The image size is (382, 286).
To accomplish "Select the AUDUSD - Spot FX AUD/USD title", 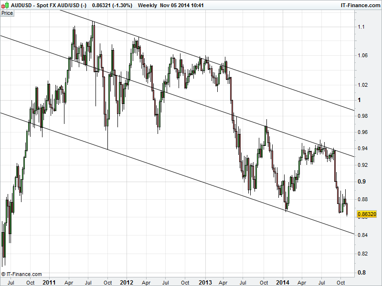I will click(x=49, y=5).
